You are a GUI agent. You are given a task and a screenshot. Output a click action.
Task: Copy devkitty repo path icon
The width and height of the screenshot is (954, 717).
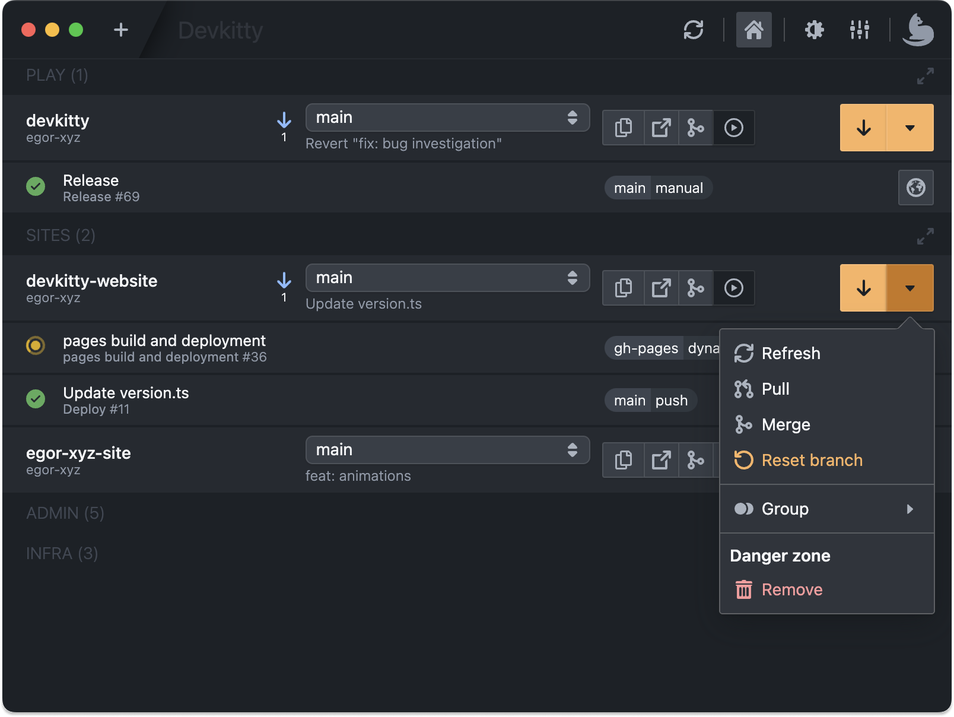pos(623,128)
